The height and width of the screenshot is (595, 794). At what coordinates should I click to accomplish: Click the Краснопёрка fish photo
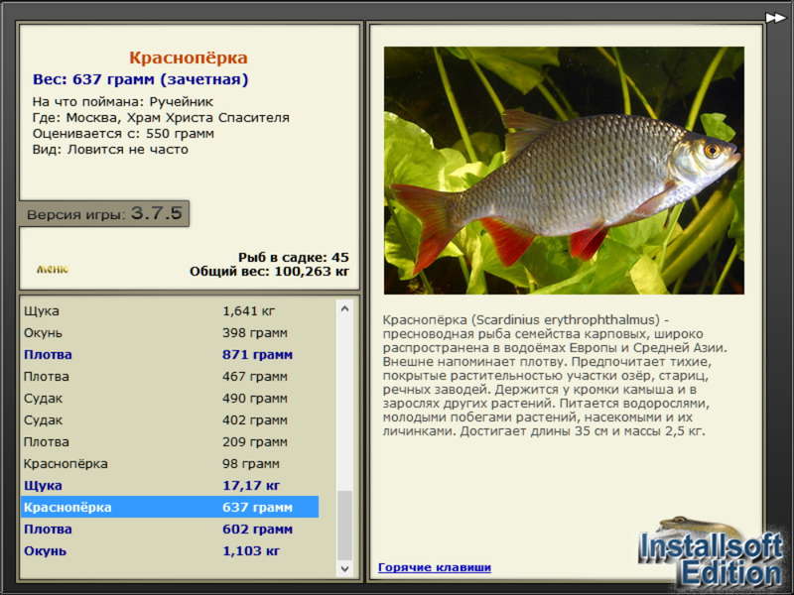coord(564,171)
